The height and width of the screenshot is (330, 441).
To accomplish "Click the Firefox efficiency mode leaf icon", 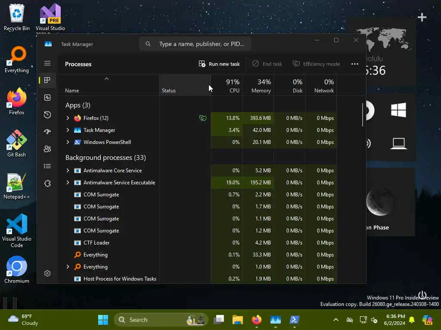I will click(x=202, y=118).
